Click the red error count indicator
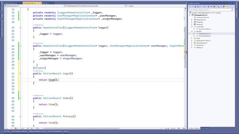 click(x=16, y=128)
